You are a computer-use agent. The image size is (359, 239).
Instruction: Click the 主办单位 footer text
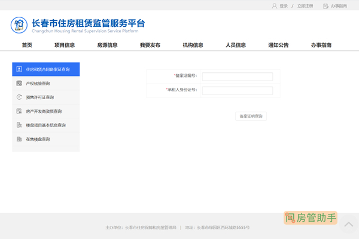[x=141, y=228]
